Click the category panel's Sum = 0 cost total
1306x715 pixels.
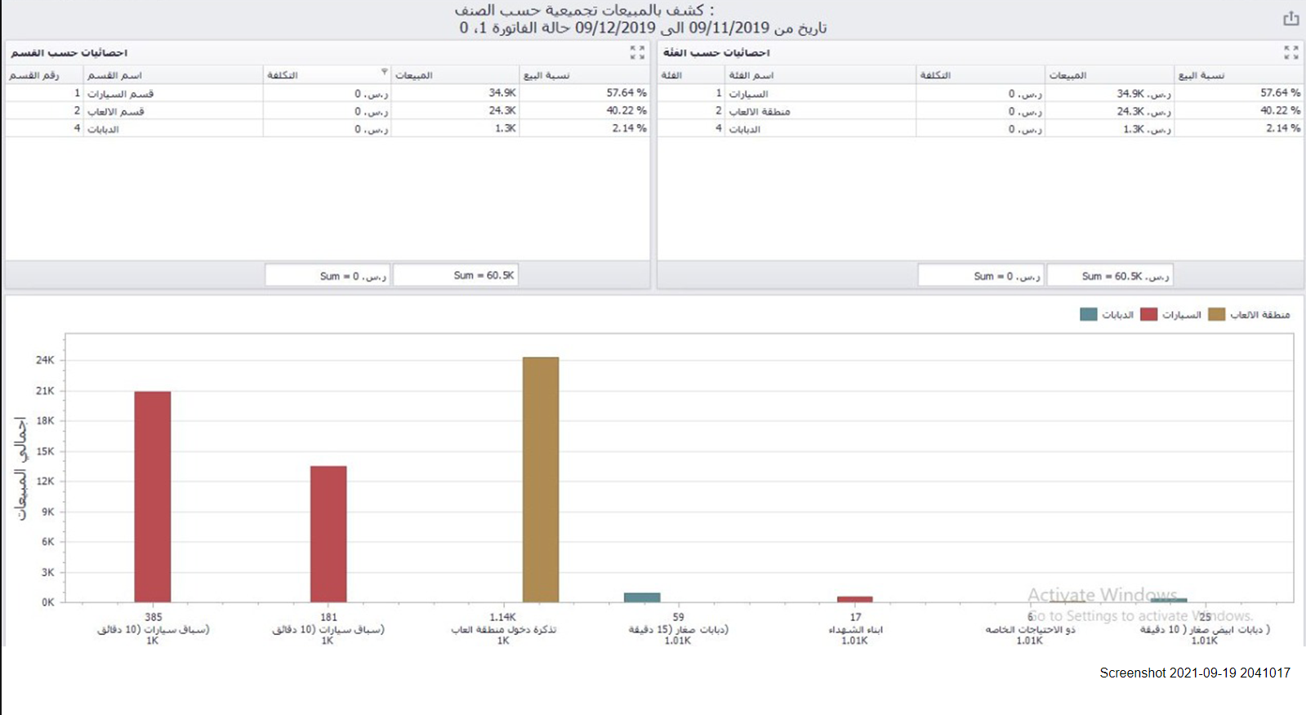980,276
